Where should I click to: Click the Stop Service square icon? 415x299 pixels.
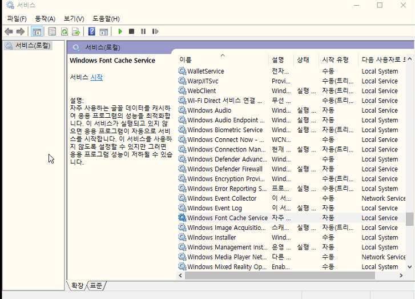pos(131,31)
